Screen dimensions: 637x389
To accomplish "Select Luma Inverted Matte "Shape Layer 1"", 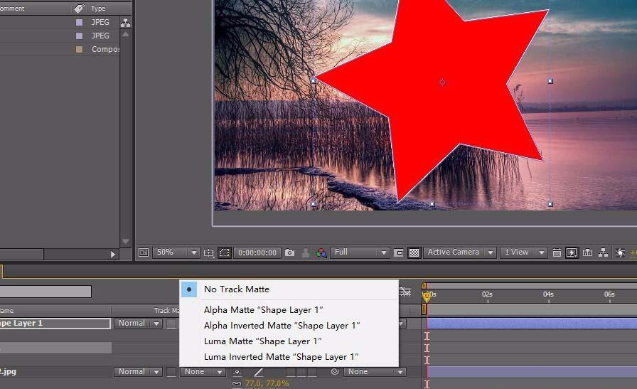I will pos(281,357).
